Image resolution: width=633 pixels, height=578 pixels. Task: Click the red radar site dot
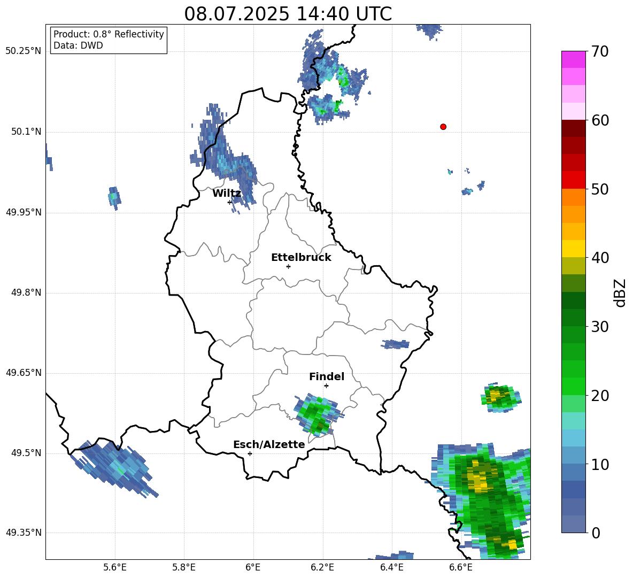(443, 127)
